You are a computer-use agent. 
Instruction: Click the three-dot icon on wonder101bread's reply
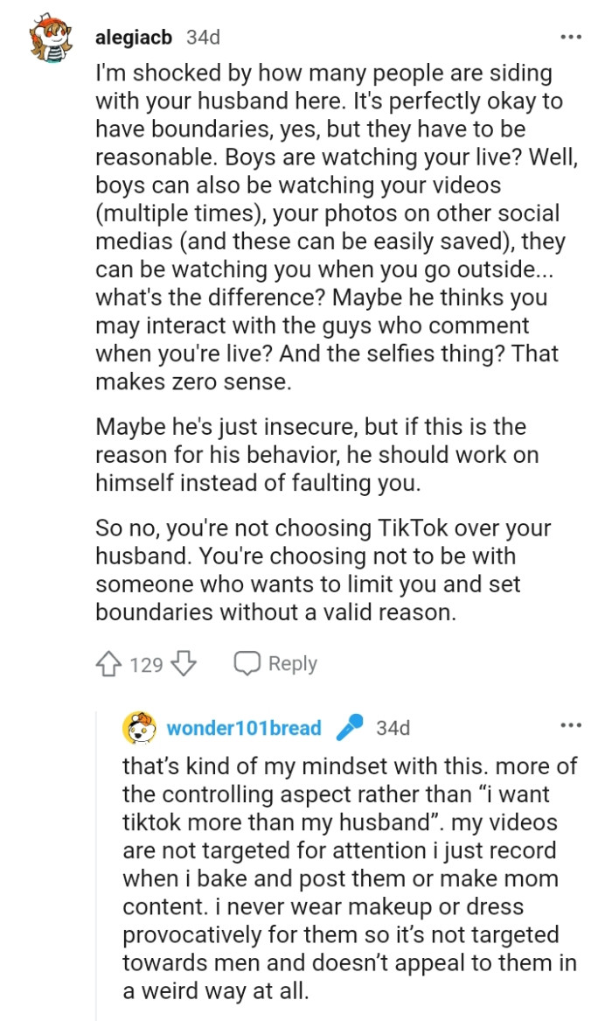[570, 724]
